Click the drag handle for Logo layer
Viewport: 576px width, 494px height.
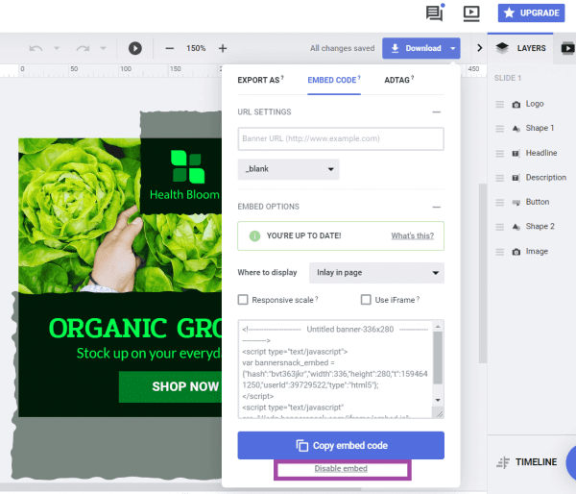pyautogui.click(x=499, y=104)
